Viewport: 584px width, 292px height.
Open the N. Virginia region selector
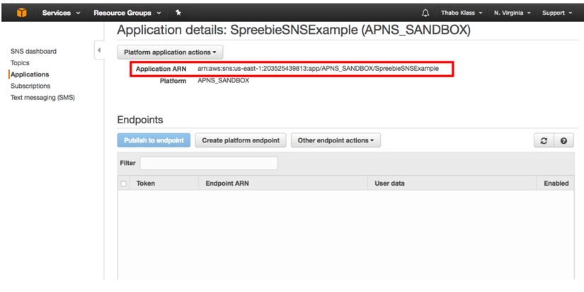[513, 13]
